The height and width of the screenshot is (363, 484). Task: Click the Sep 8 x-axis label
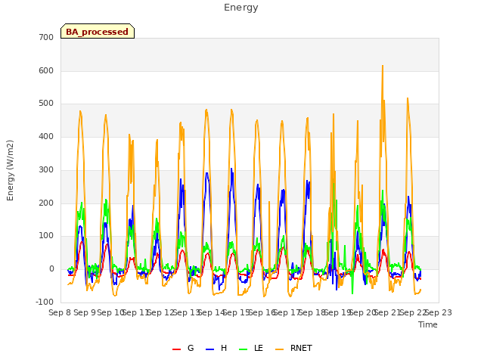pyautogui.click(x=60, y=312)
